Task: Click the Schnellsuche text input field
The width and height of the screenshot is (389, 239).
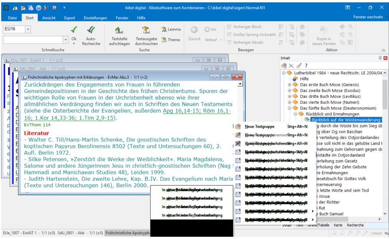Action: tap(32, 39)
